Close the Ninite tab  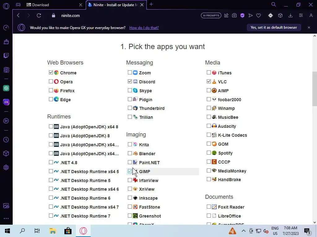(142, 5)
